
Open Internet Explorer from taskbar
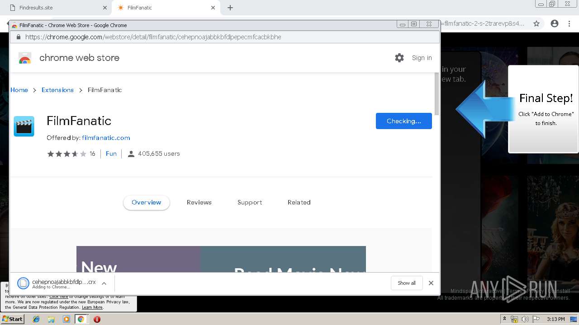[x=36, y=319]
